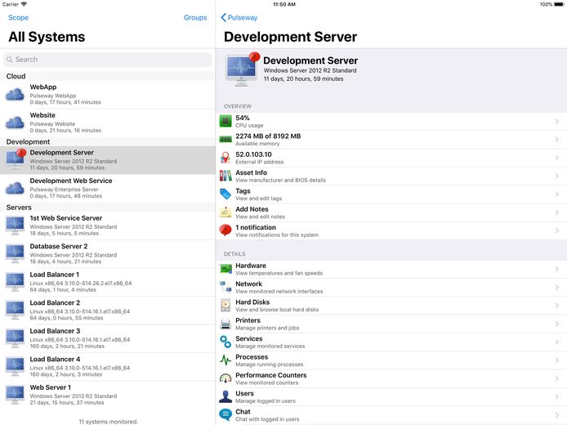Click the Development Web Service cloud icon

(x=15, y=188)
